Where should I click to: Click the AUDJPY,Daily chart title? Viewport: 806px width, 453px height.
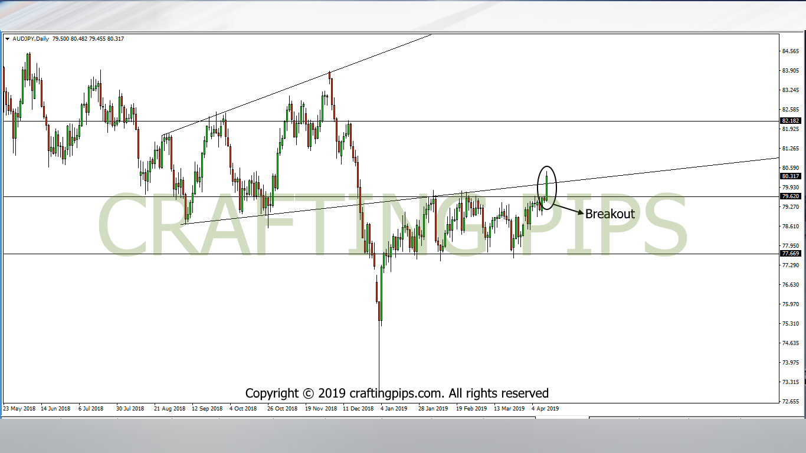[x=30, y=39]
